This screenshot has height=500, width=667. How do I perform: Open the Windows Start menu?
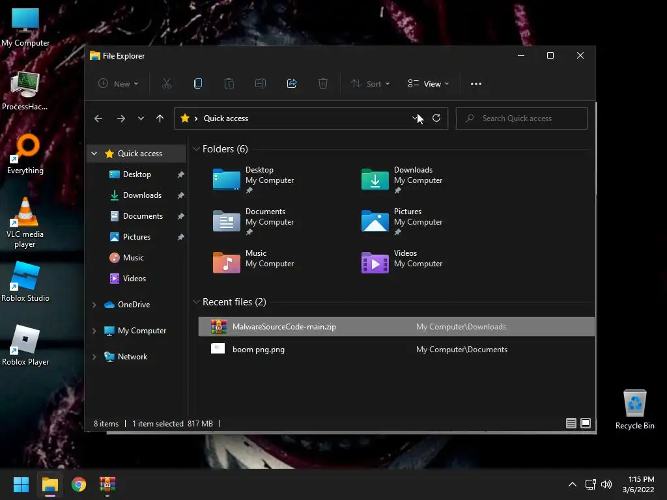tap(21, 484)
